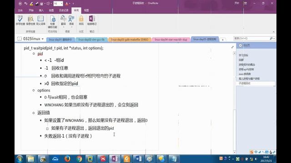Open File Explorer from taskbar
This screenshot has width=291, height=163.
coord(31,159)
